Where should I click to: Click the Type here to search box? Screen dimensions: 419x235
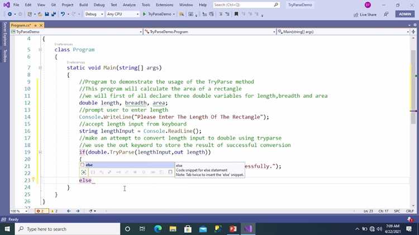[68, 229]
